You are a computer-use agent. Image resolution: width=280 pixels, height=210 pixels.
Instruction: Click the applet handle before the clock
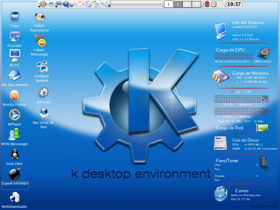pyautogui.click(x=225, y=4)
